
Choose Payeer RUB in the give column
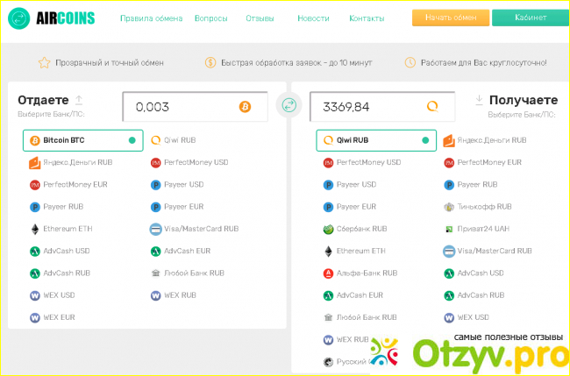tap(61, 207)
